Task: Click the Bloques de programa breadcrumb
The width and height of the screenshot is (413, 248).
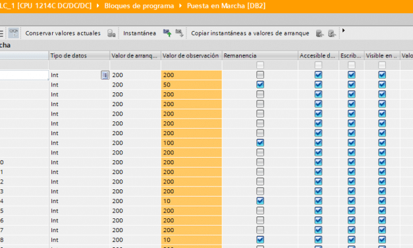Action: pyautogui.click(x=139, y=5)
